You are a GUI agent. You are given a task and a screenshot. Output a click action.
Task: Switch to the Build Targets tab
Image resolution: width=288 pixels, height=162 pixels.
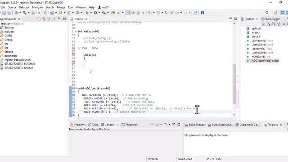coord(271,19)
